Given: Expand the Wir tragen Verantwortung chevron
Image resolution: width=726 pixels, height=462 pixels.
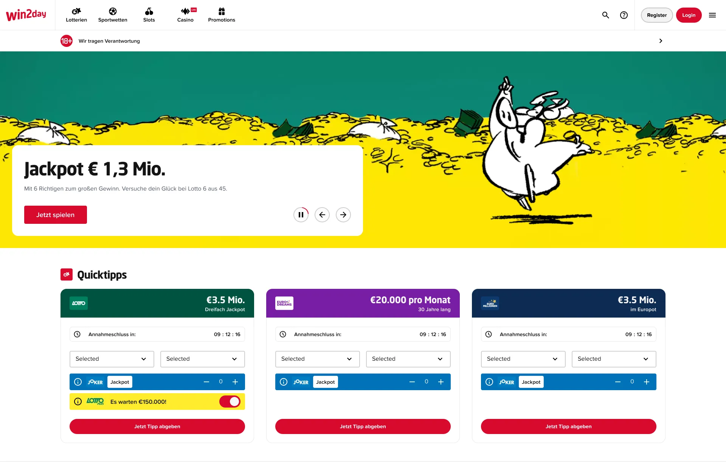Looking at the screenshot, I should click(661, 41).
